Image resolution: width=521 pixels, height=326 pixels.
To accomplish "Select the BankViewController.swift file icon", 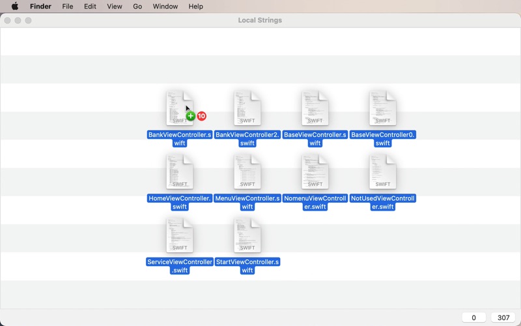I will pos(180,108).
